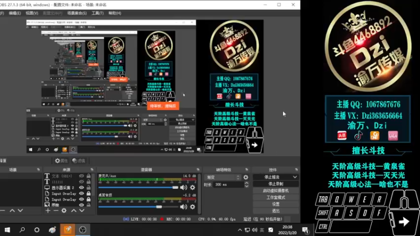
Task: Open 视图(V) menu
Action: coord(32,13)
